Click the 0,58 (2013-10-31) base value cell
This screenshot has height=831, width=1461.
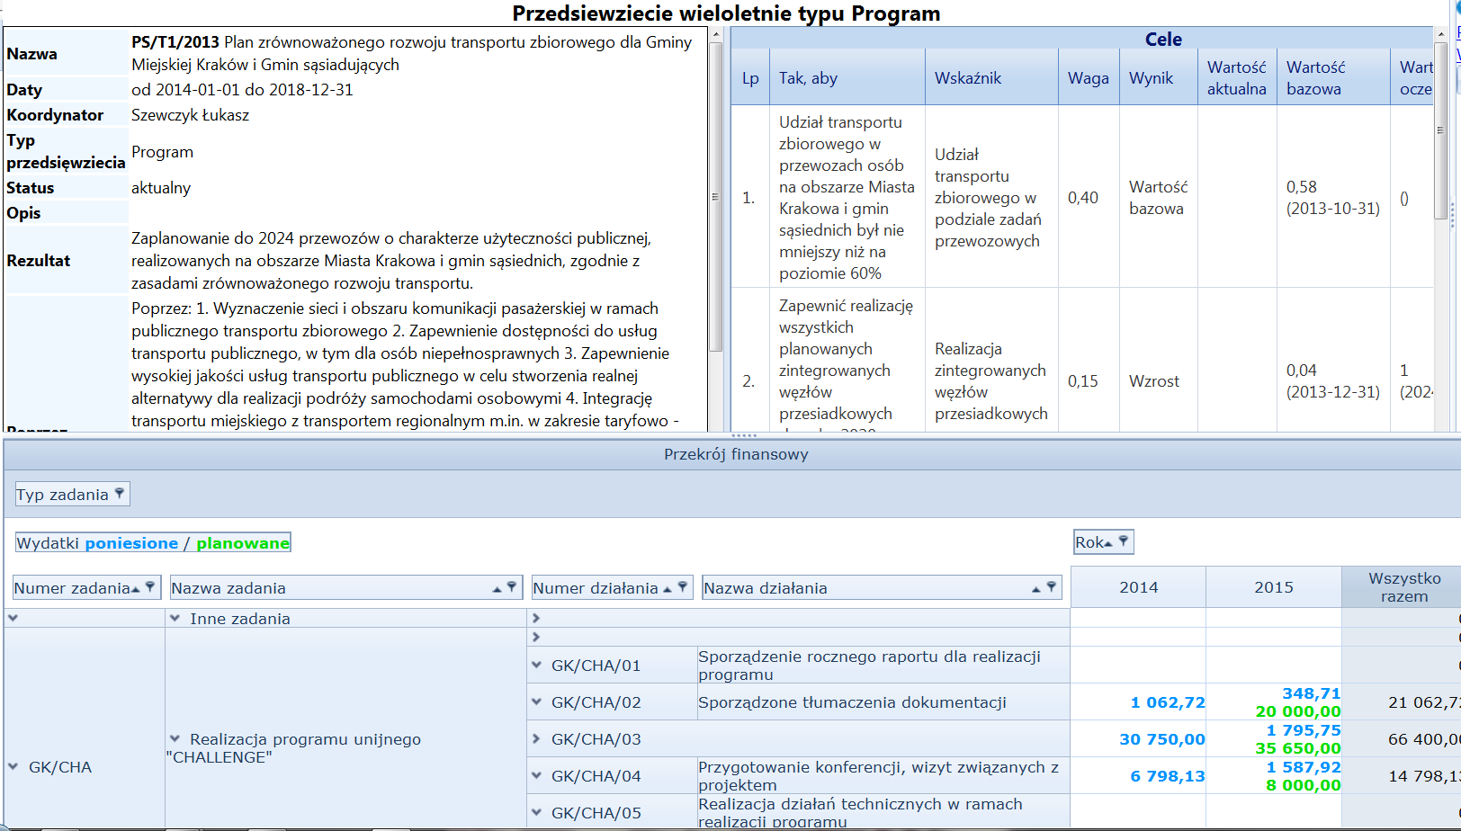pos(1333,198)
